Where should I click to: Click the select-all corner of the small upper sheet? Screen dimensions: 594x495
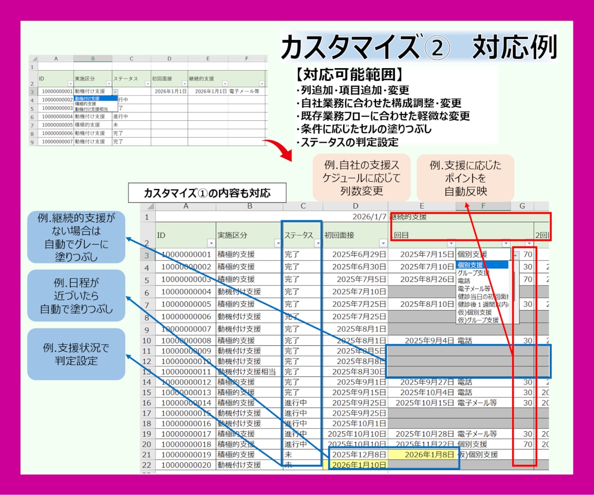click(33, 58)
